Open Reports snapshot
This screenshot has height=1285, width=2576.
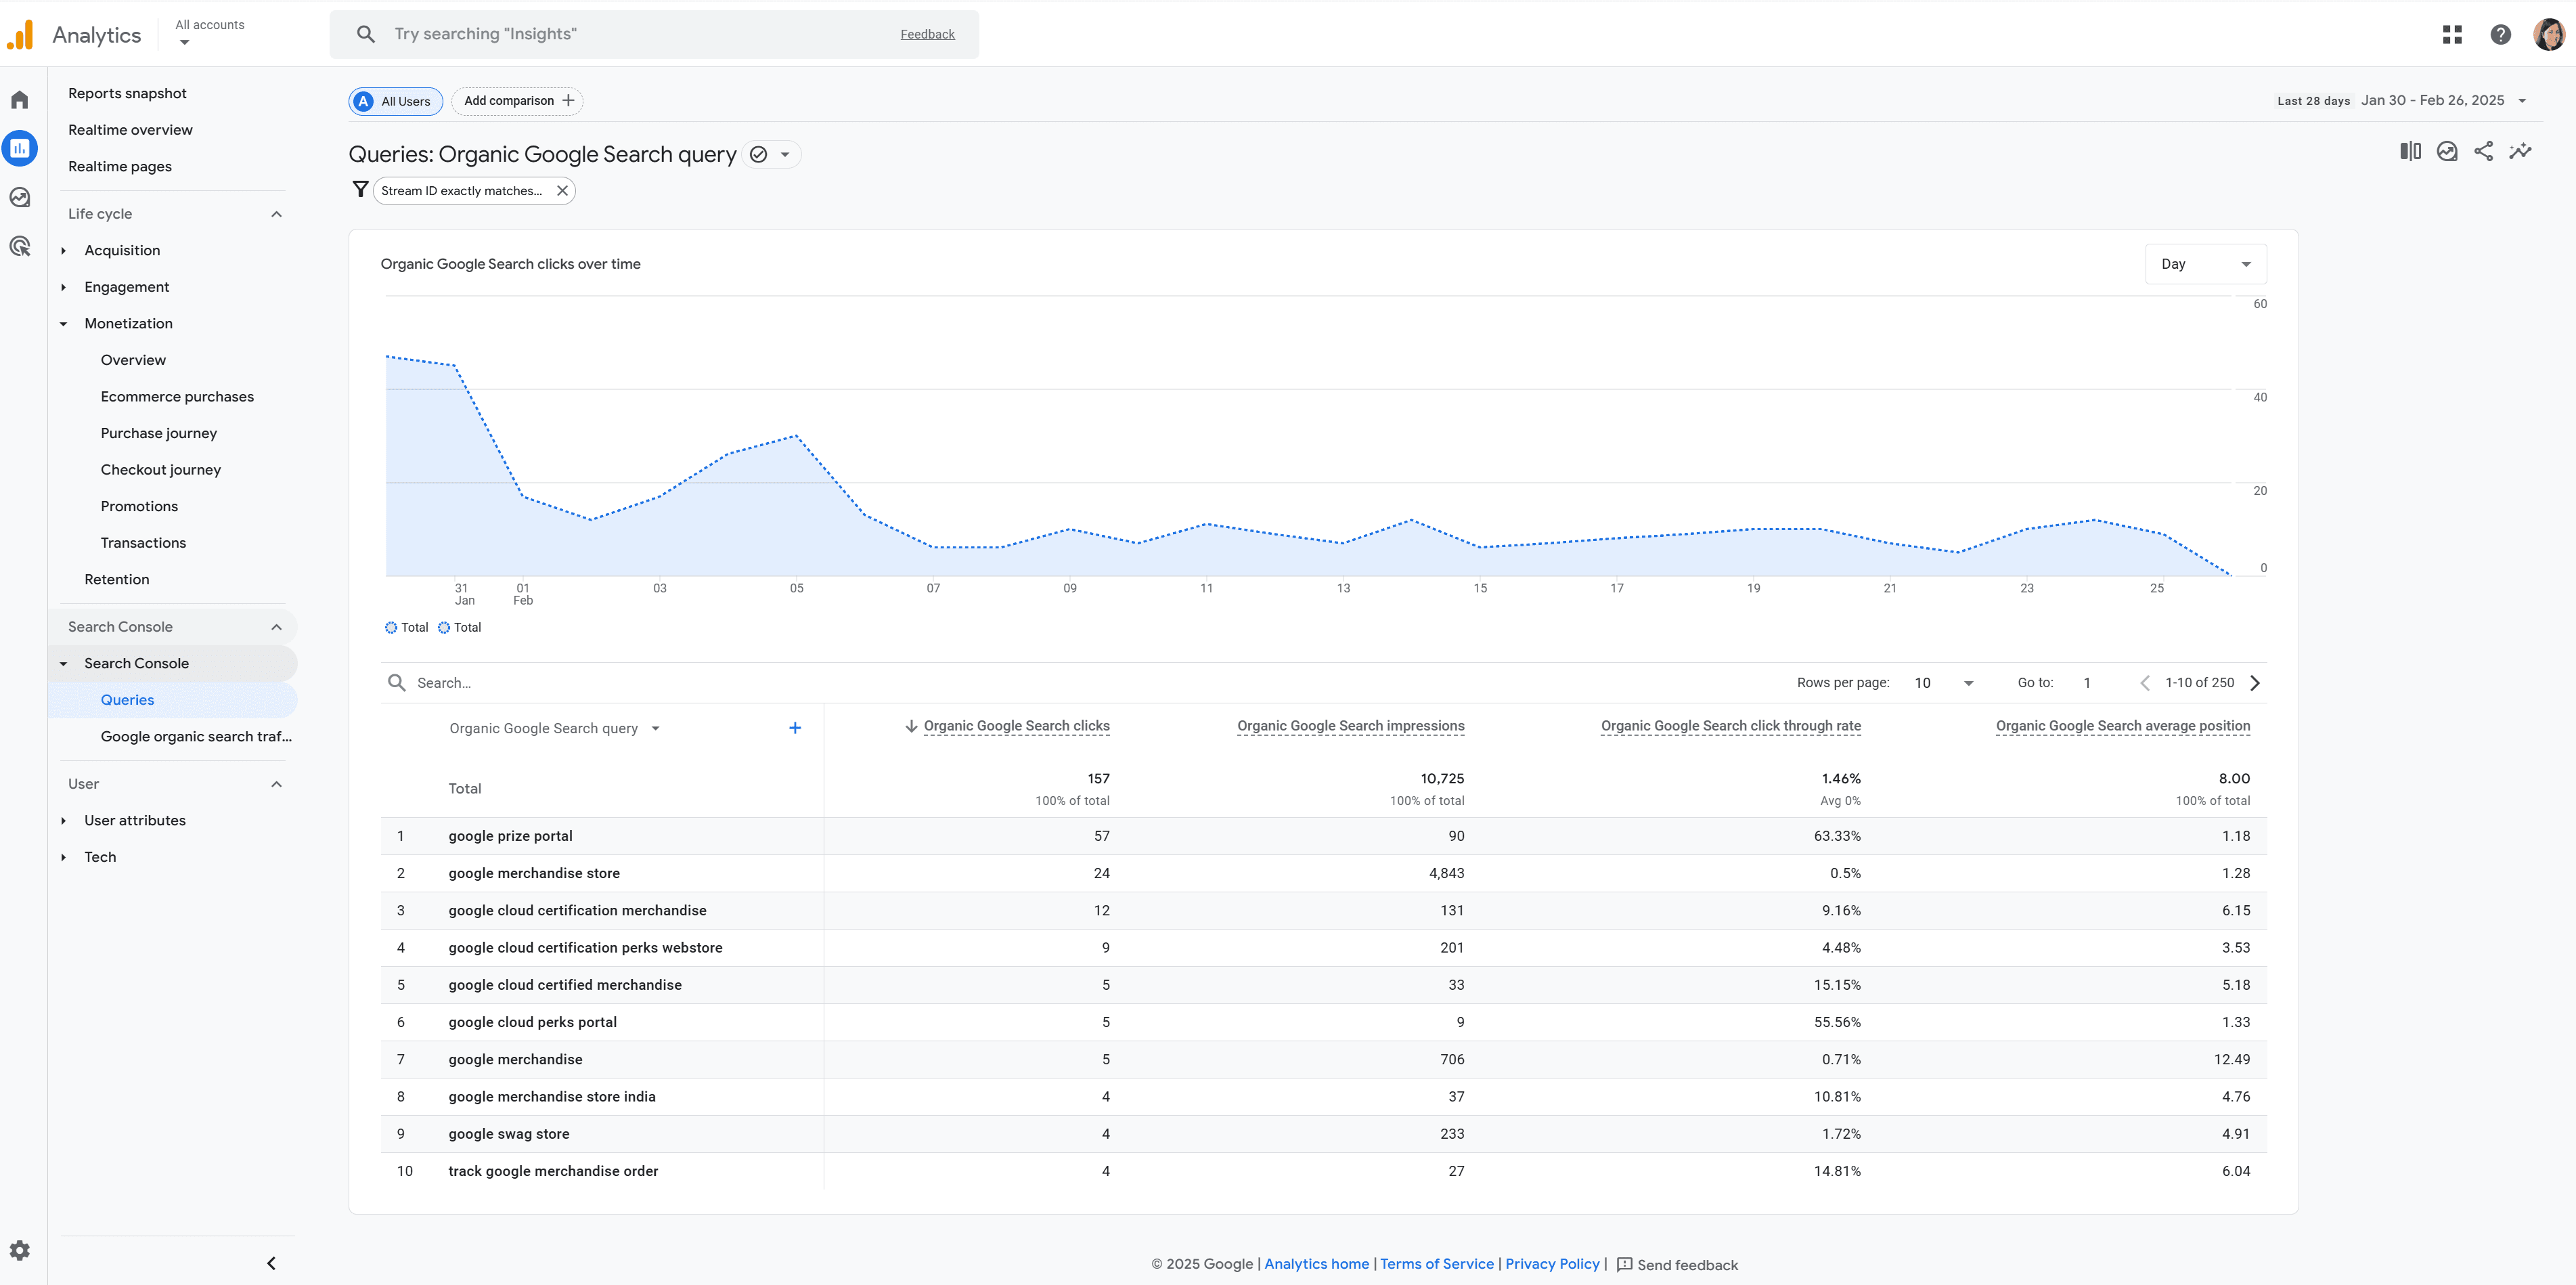[x=127, y=93]
